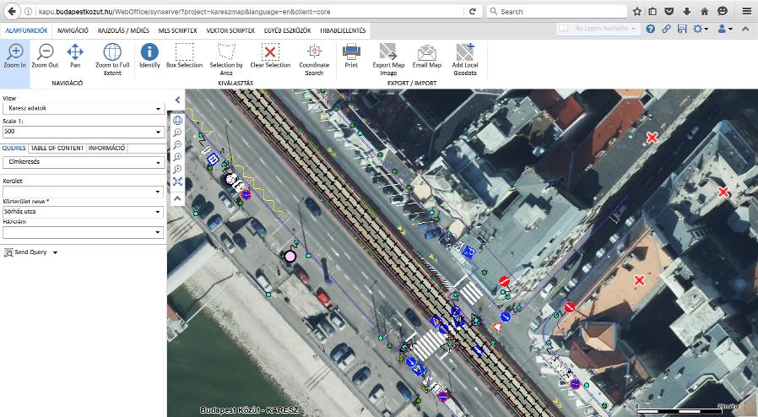Open the Firefox hamburger menu

click(x=747, y=11)
